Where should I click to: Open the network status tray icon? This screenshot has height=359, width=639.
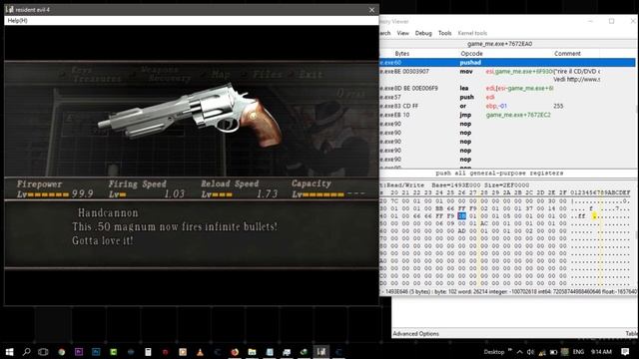tap(542, 352)
